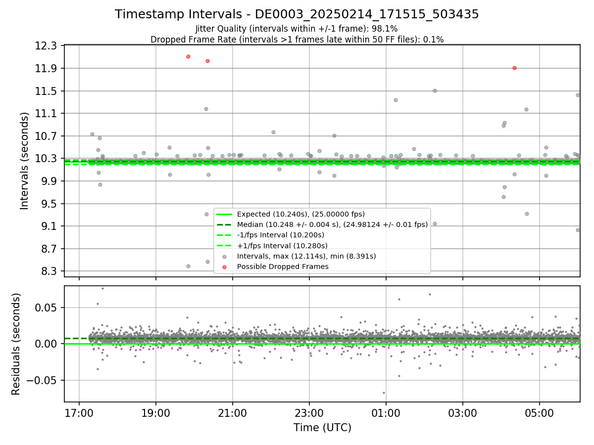
Task: Click legend entry 'Expected (10.240s), (25.00000 fps)'
Action: pyautogui.click(x=301, y=214)
